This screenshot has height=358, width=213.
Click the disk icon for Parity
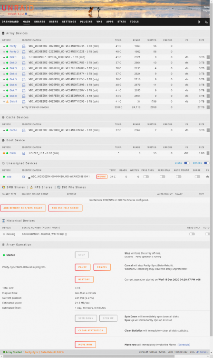23,46
